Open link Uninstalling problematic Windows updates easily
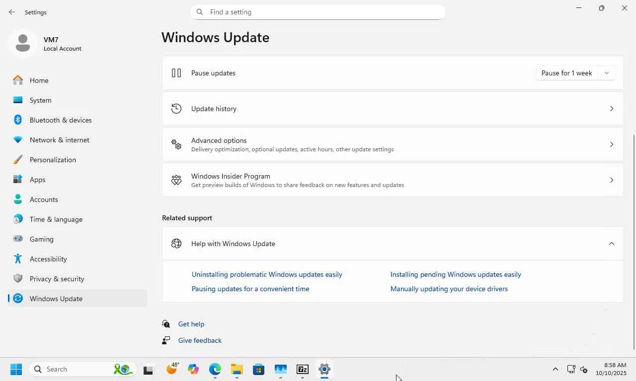The image size is (636, 381). coord(267,274)
